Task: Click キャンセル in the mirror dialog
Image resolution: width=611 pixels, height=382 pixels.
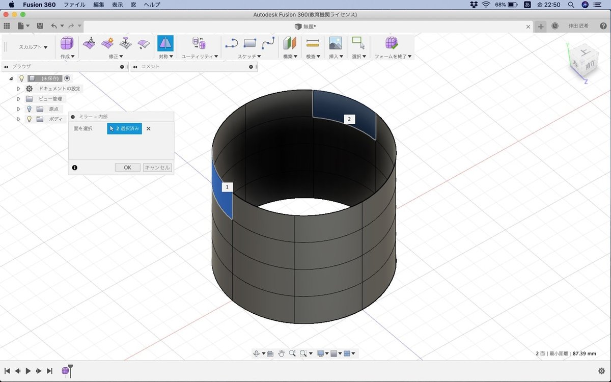Action: pyautogui.click(x=157, y=168)
